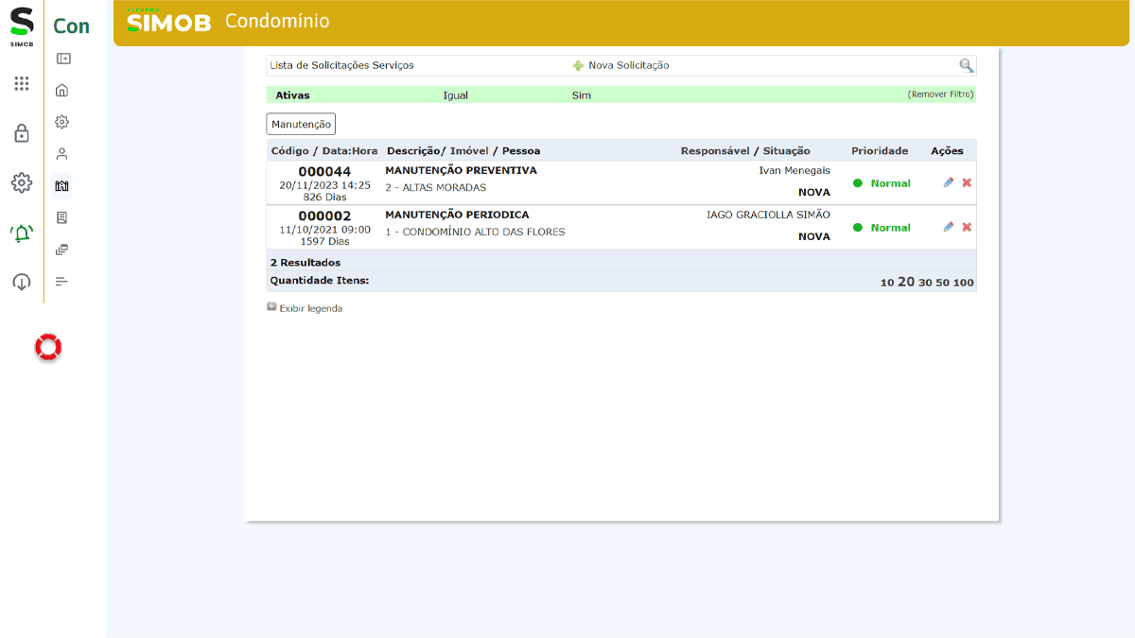Image resolution: width=1135 pixels, height=638 pixels.
Task: Click the magnifier search icon on the list header
Action: click(966, 64)
